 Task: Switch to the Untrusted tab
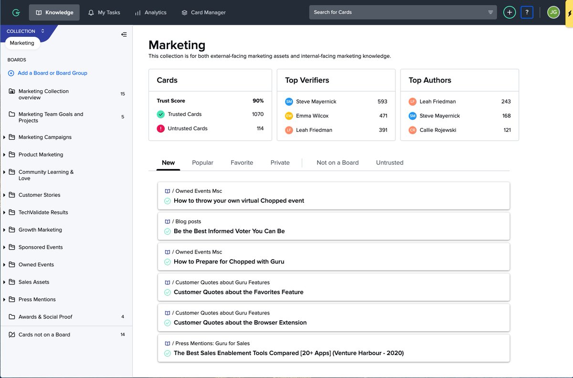click(390, 163)
